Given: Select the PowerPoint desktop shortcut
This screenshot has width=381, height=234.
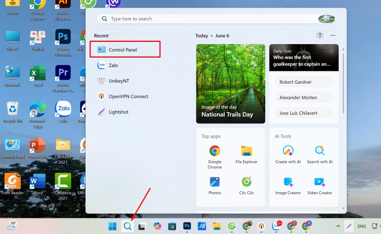Looking at the screenshot, I should pyautogui.click(x=38, y=148).
